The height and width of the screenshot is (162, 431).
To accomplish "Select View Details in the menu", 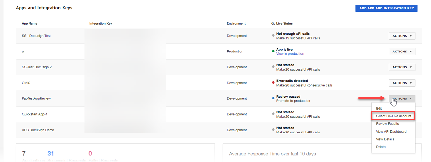I will pyautogui.click(x=385, y=139).
